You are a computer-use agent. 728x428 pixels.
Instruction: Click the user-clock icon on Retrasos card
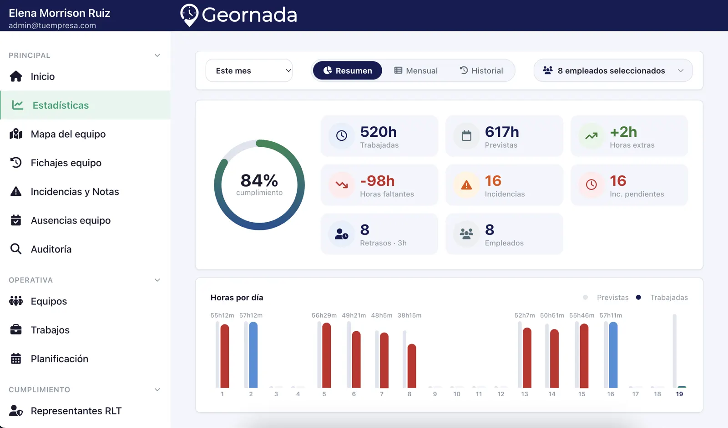pyautogui.click(x=342, y=234)
